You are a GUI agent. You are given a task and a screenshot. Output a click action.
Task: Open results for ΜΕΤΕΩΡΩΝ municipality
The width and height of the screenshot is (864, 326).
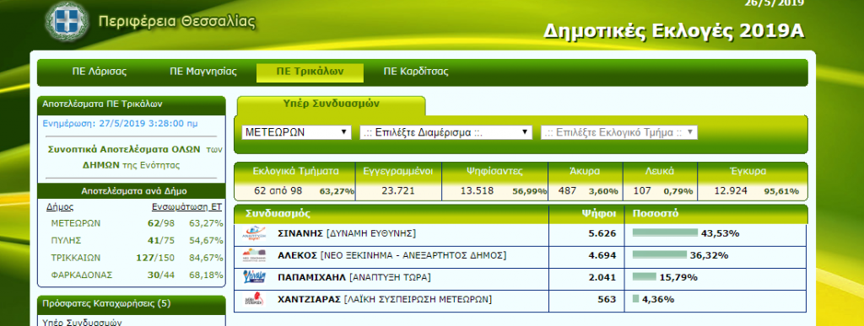click(x=75, y=223)
